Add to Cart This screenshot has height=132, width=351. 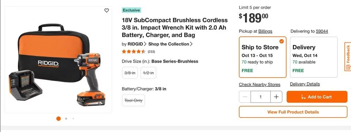pyautogui.click(x=317, y=97)
